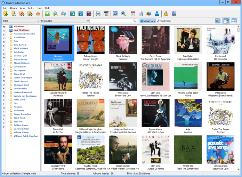Switch to Album view
This screenshot has height=177, width=242.
tap(148, 21)
